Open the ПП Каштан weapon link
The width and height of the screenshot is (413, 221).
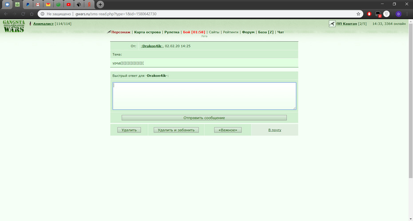coord(347,23)
